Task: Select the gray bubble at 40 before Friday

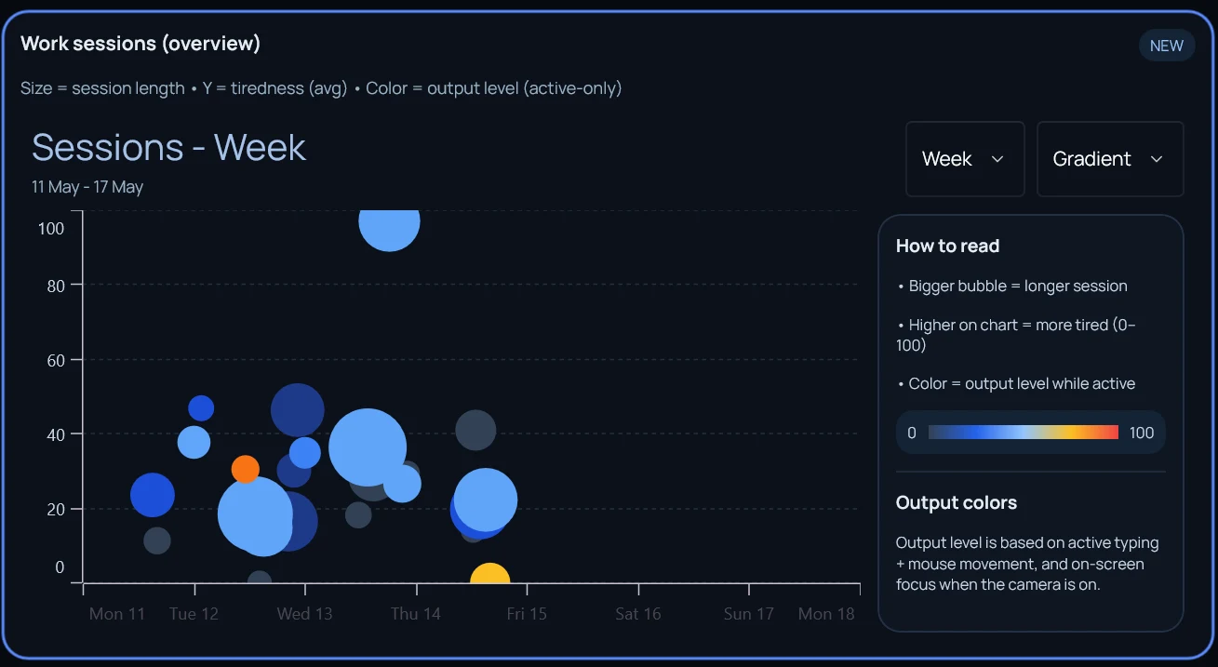Action: pyautogui.click(x=475, y=431)
